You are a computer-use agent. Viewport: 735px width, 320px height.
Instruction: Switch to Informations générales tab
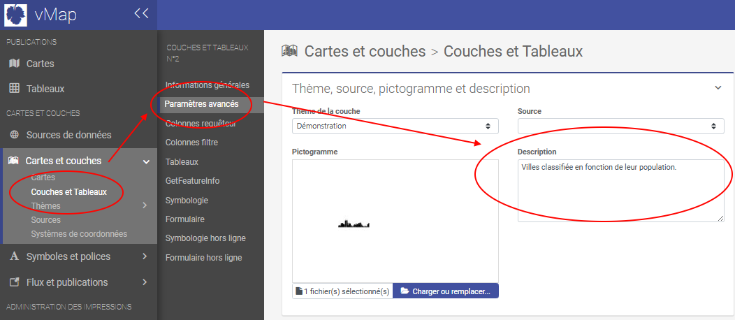tap(208, 85)
